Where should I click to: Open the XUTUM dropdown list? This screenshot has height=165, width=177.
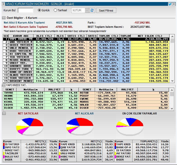point(87,11)
